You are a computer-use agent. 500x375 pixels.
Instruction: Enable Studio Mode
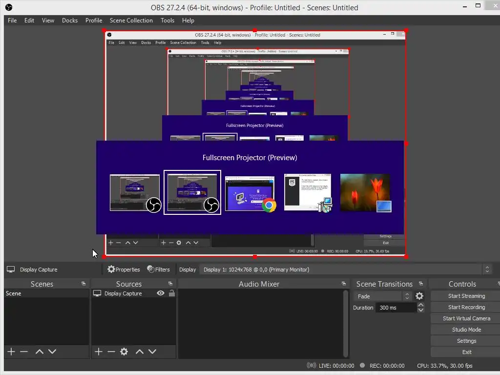pos(466,330)
